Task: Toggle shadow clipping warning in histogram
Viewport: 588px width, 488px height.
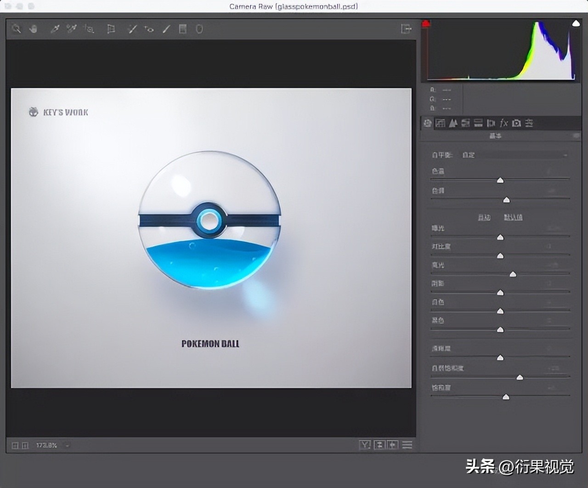Action: coord(426,23)
